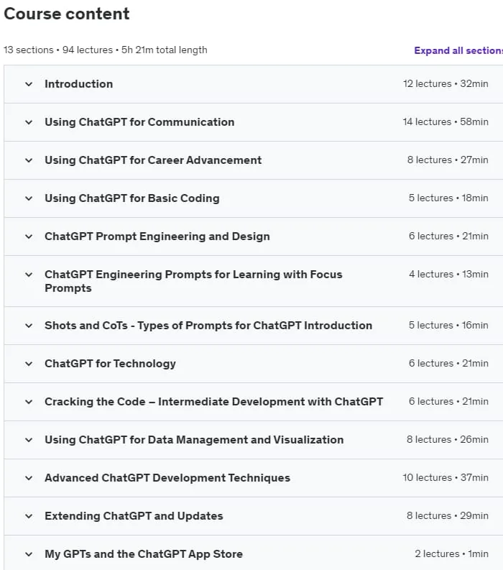This screenshot has width=503, height=570.
Task: Open ChatGPT for Technology section heading
Action: pyautogui.click(x=110, y=364)
